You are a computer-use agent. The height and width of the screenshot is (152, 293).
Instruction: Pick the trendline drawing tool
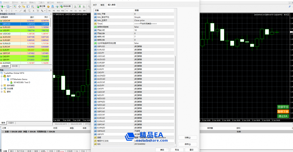(21, 11)
